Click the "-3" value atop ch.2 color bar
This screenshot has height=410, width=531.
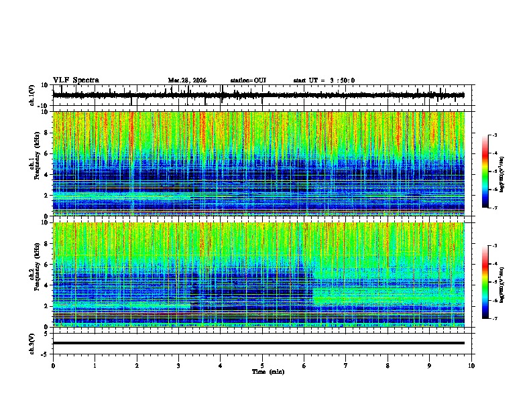pos(495,246)
